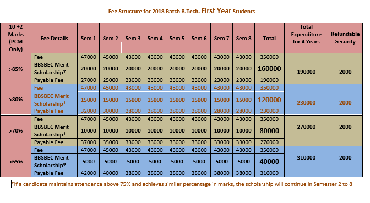Click the 160000 scholarship total cell
This screenshot has width=370, height=203.
pyautogui.click(x=269, y=69)
